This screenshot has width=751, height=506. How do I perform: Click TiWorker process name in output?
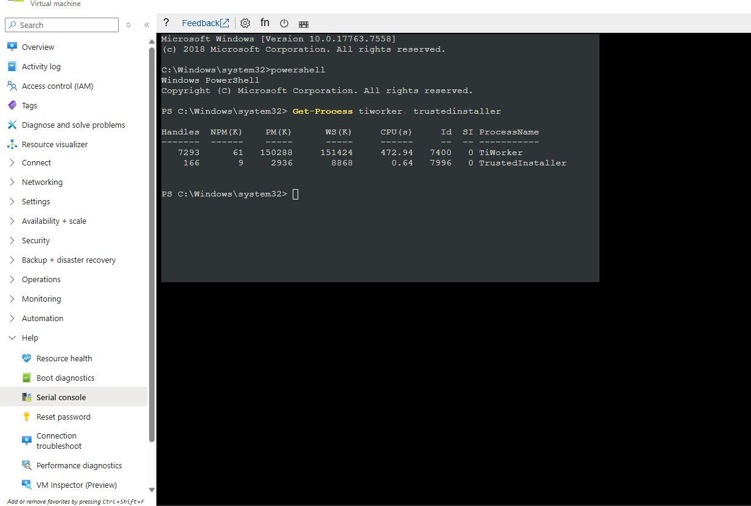[500, 153]
